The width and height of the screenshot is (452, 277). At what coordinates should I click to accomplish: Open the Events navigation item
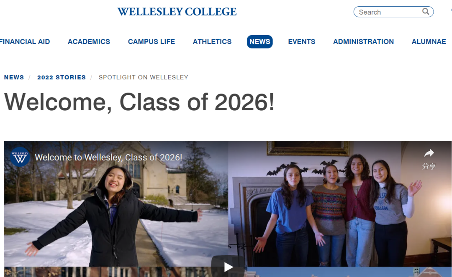tap(302, 42)
